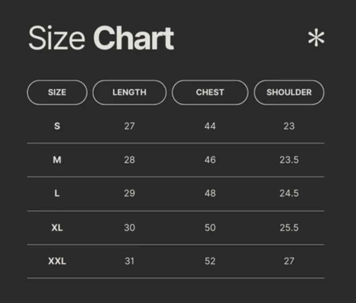Click the asterisk icon beside the title
The height and width of the screenshot is (303, 356).
point(316,38)
